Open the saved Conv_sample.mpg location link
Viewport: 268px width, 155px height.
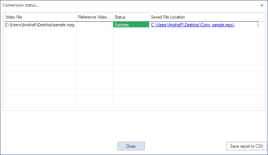point(193,25)
